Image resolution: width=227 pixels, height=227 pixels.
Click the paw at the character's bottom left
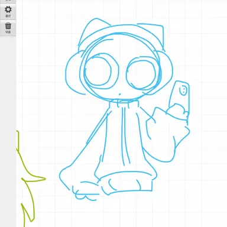[85, 191]
